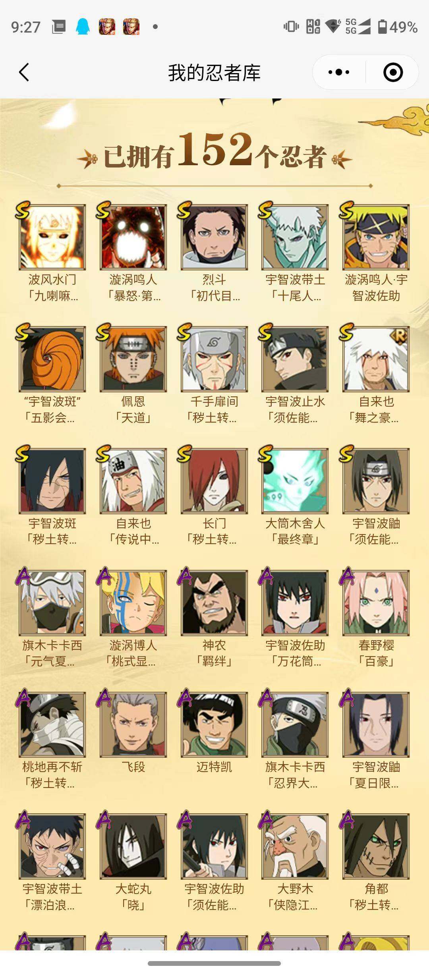Select 大蛇丸 晓 ninja portrait
The height and width of the screenshot is (977, 429).
coord(133,846)
